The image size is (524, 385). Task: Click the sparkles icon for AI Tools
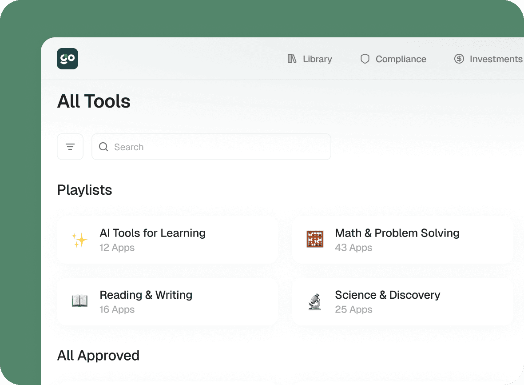click(79, 240)
